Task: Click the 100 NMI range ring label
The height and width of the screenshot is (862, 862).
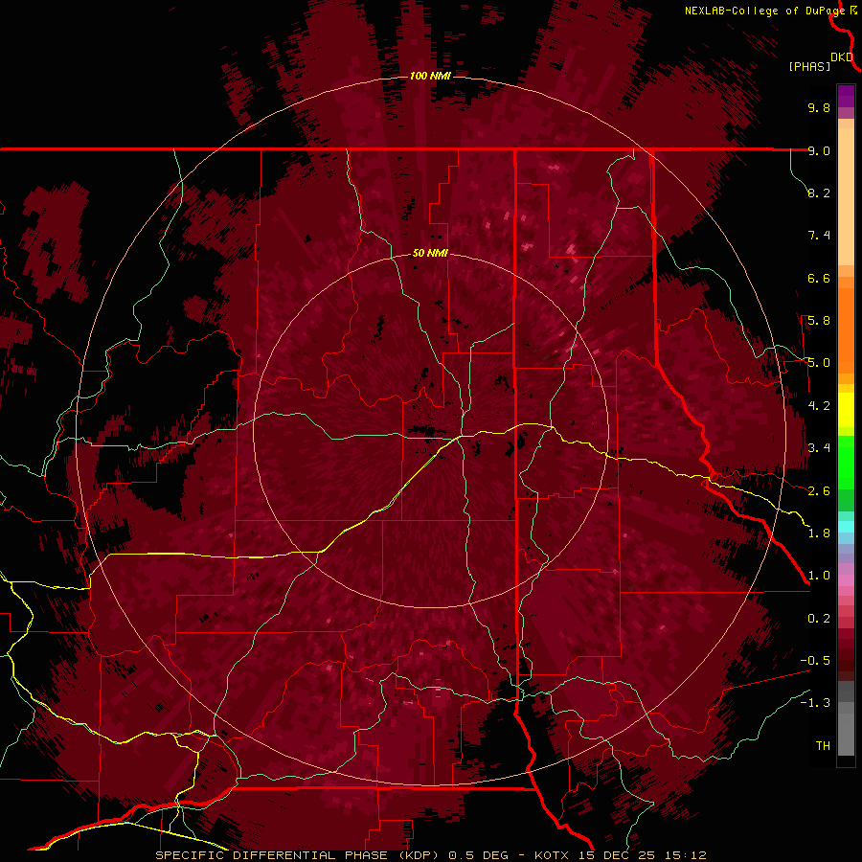Action: [430, 76]
